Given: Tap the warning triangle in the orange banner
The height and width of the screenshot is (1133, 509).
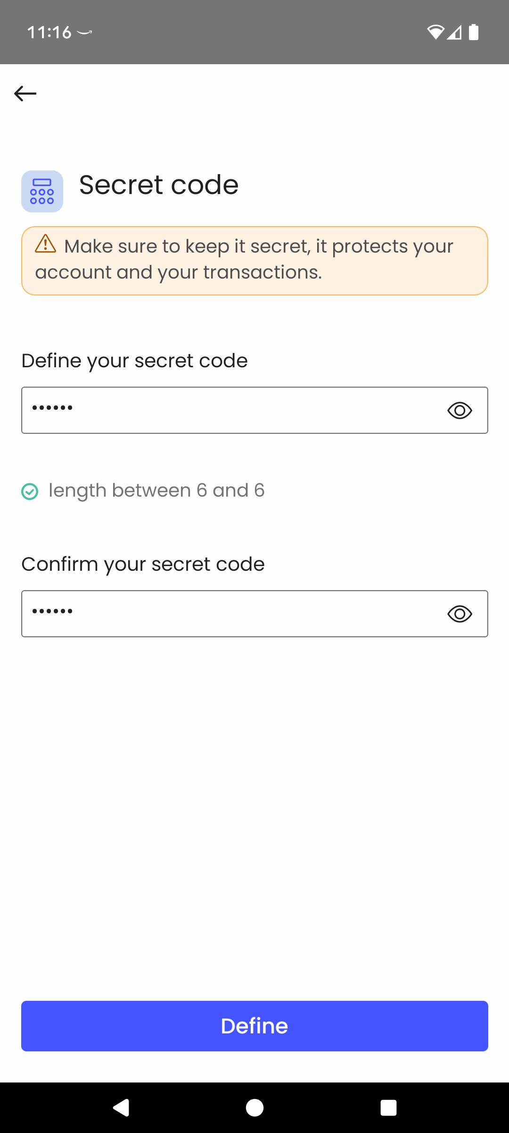Looking at the screenshot, I should coord(45,246).
